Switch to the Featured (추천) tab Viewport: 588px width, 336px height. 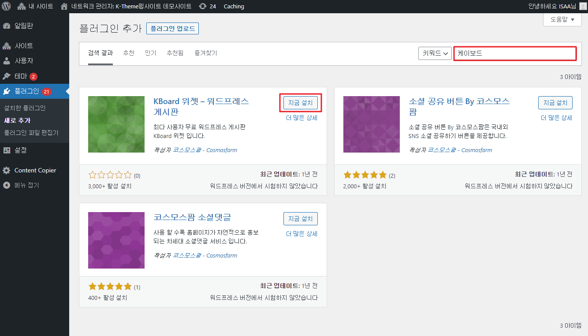click(129, 53)
